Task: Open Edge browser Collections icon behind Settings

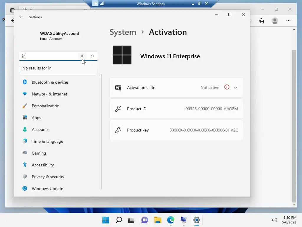Action: pyautogui.click(x=261, y=21)
